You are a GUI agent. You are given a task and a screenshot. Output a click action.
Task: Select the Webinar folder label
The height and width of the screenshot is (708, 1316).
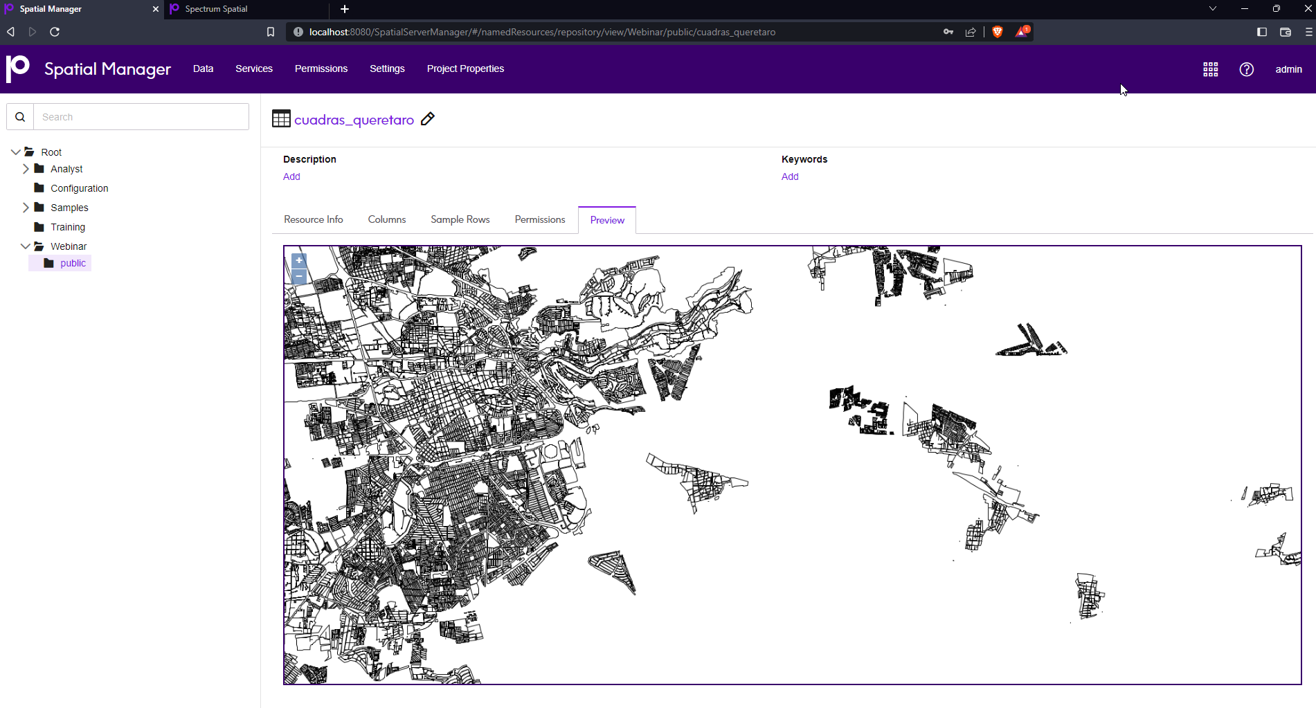(69, 246)
